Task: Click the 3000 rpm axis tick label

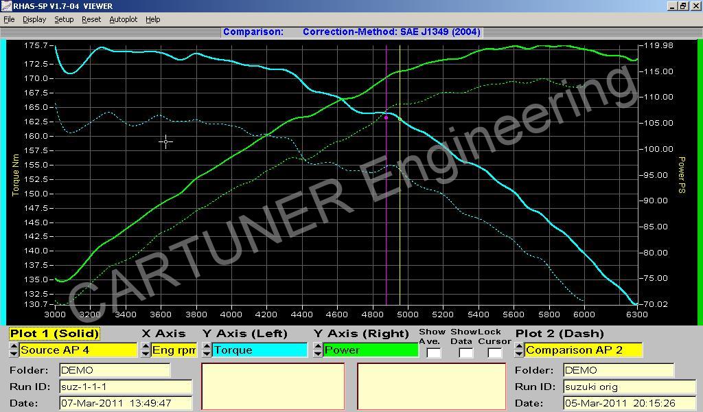Action: coord(55,314)
